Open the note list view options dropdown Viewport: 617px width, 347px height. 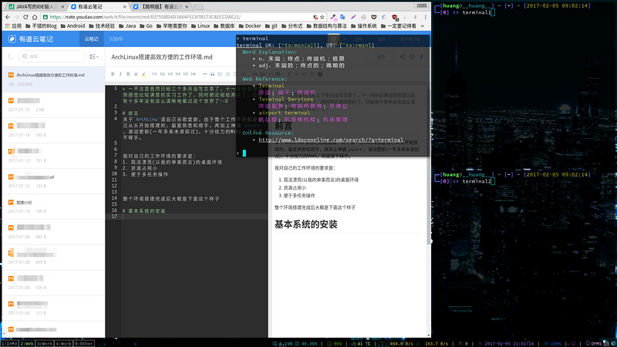[93, 56]
